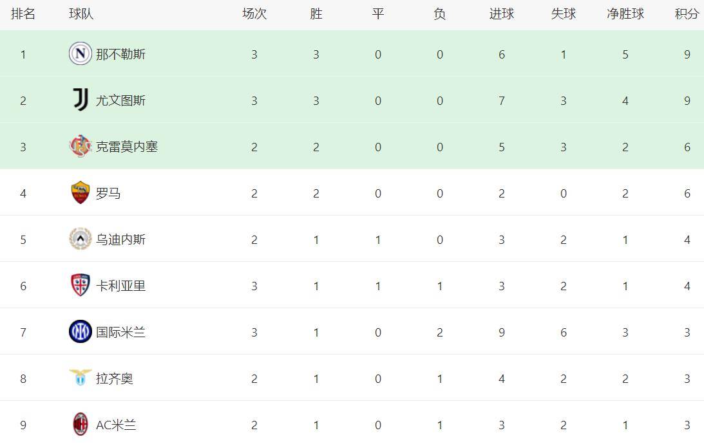Open the AC米兰 team name link

pyautogui.click(x=116, y=425)
